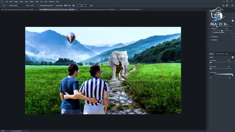
Task: Select the Effects tab
Action: tap(211, 54)
